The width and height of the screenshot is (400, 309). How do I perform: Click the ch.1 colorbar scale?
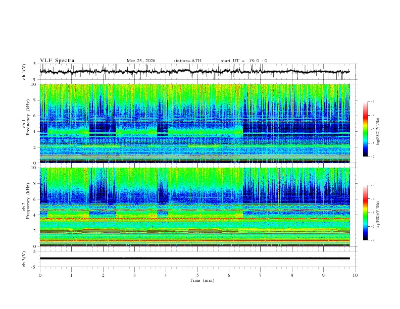(365, 129)
